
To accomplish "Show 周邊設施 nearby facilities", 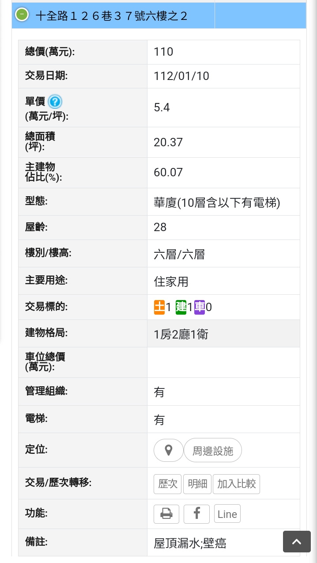I will pos(213,450).
